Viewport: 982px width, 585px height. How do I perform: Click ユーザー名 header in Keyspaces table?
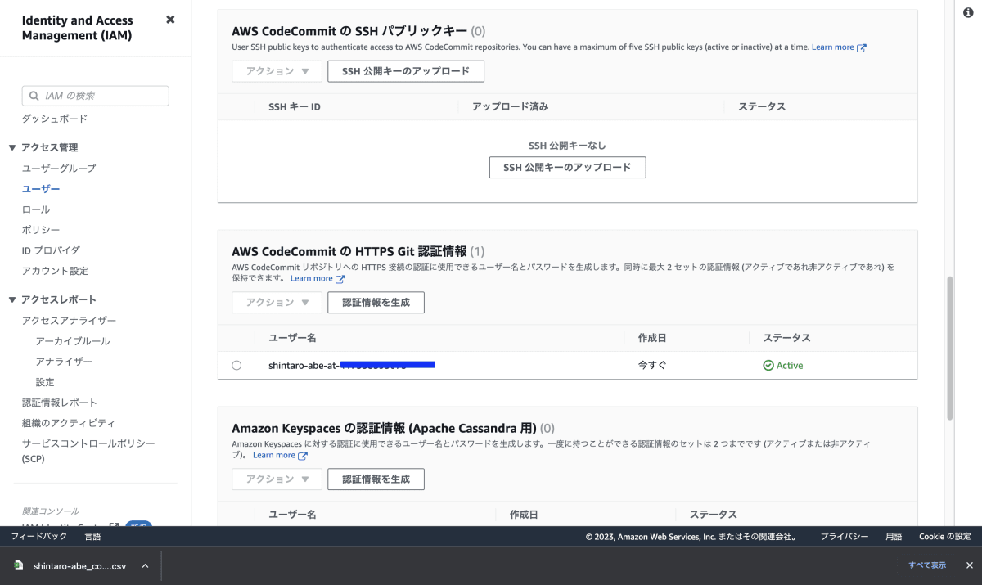click(x=292, y=515)
